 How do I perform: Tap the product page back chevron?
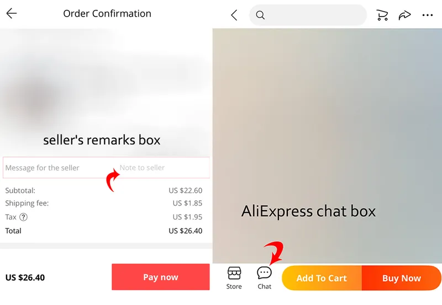[x=234, y=15]
